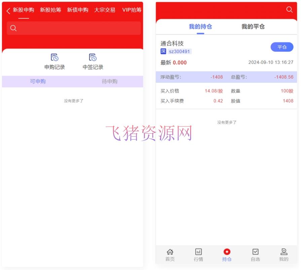Viewport: 301px width, 270px height.
Task: Open the 自选 watchlist icon
Action: pos(256,255)
